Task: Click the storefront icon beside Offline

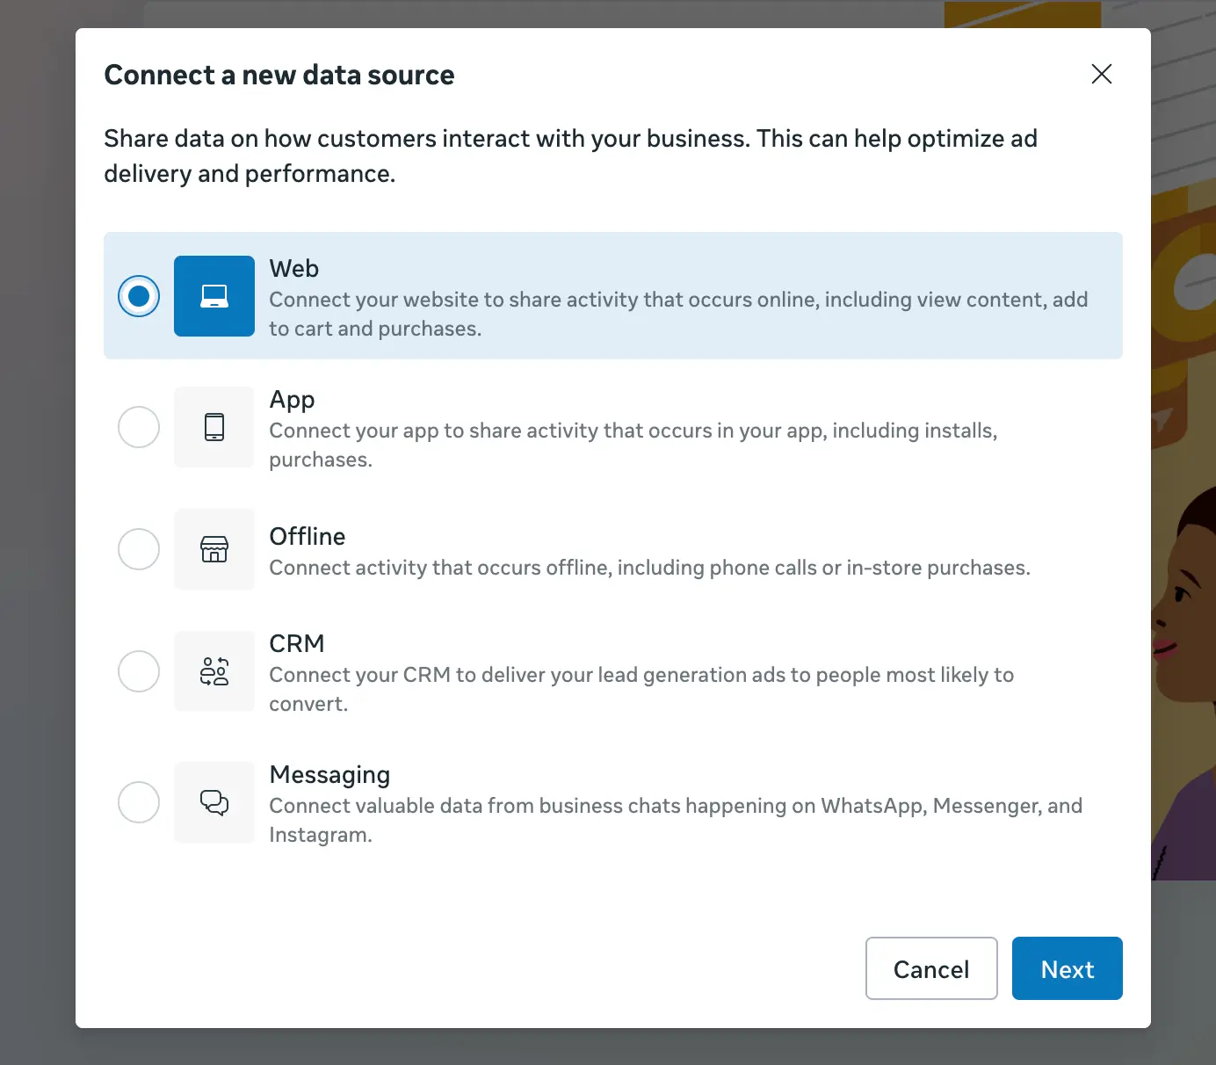Action: (214, 549)
